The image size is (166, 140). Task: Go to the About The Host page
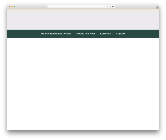point(86,34)
